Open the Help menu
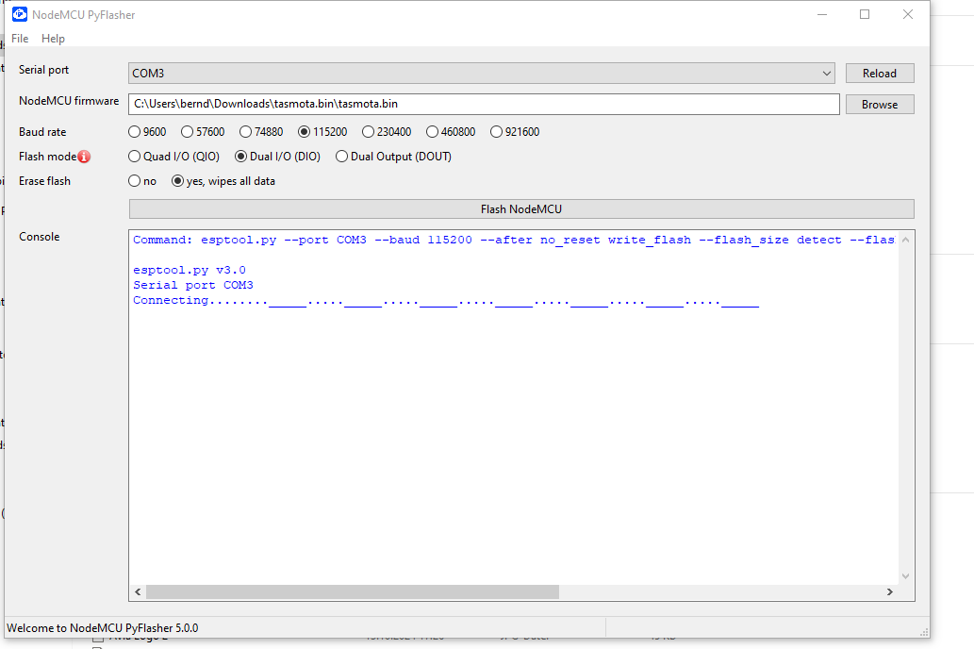 tap(53, 39)
